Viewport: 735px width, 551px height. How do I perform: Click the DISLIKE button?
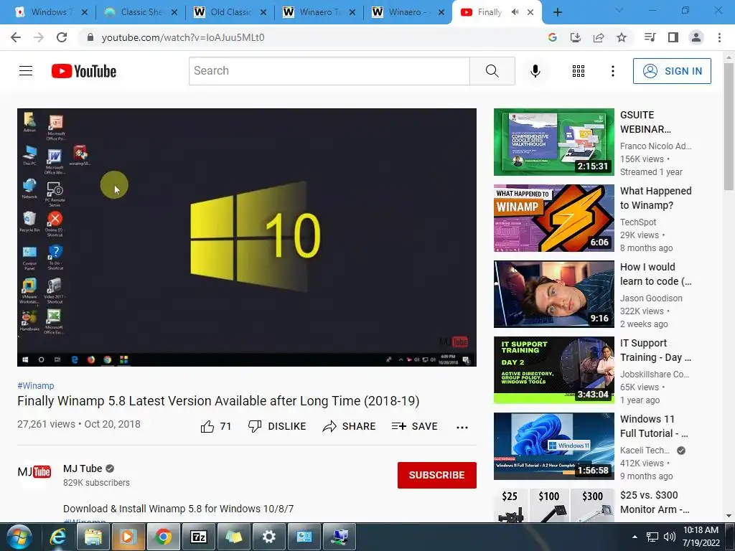[x=278, y=426]
